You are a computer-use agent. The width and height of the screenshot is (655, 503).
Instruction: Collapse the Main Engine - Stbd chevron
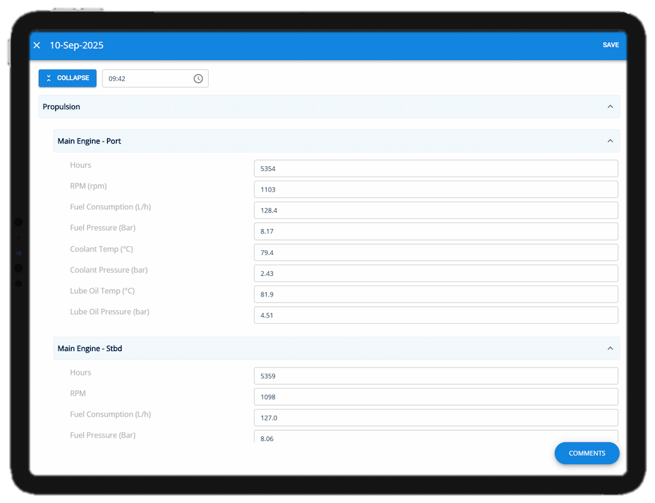tap(610, 348)
